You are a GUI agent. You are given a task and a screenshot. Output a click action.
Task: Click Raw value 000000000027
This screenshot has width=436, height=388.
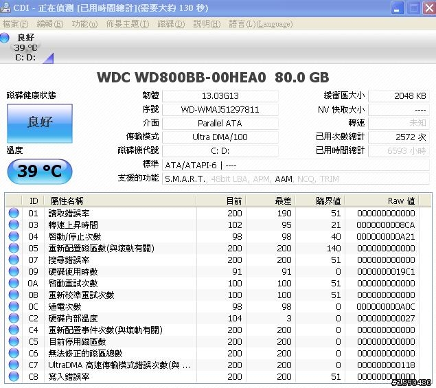(386, 319)
